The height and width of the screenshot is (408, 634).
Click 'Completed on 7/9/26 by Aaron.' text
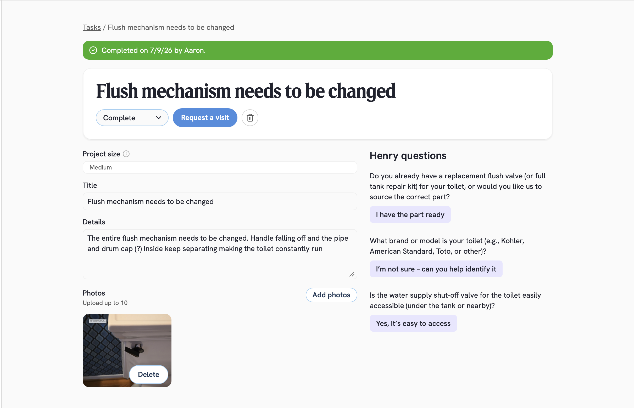coord(154,50)
